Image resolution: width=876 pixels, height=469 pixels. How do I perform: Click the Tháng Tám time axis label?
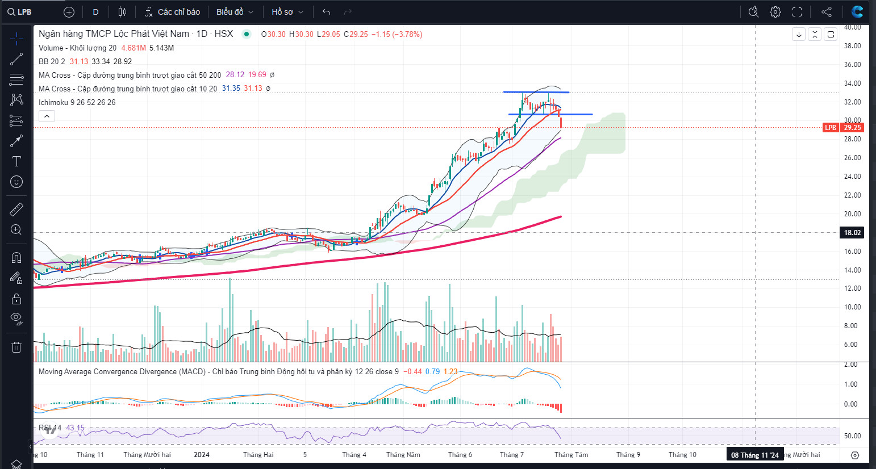point(571,455)
